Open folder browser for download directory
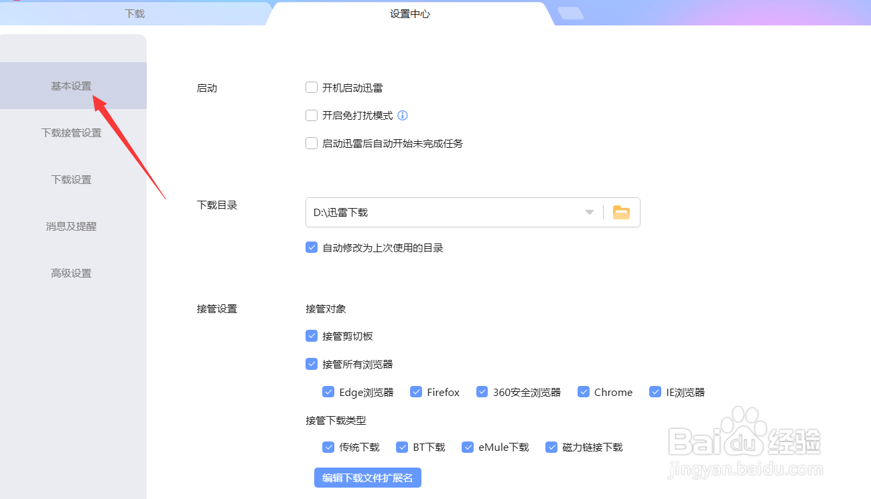The image size is (871, 499). pyautogui.click(x=621, y=211)
